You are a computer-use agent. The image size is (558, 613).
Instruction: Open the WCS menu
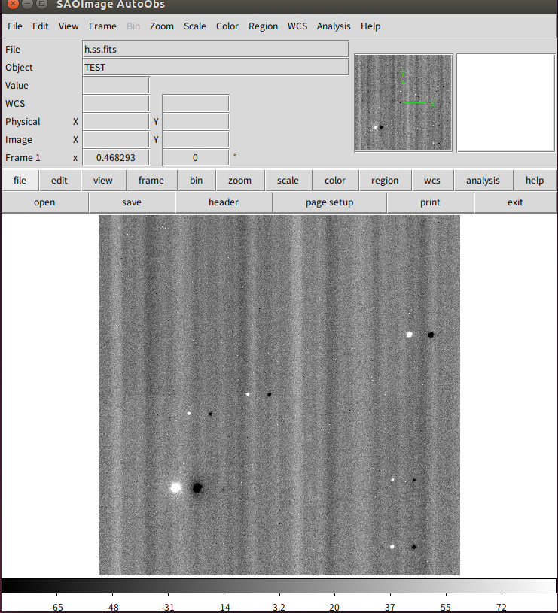pos(297,26)
